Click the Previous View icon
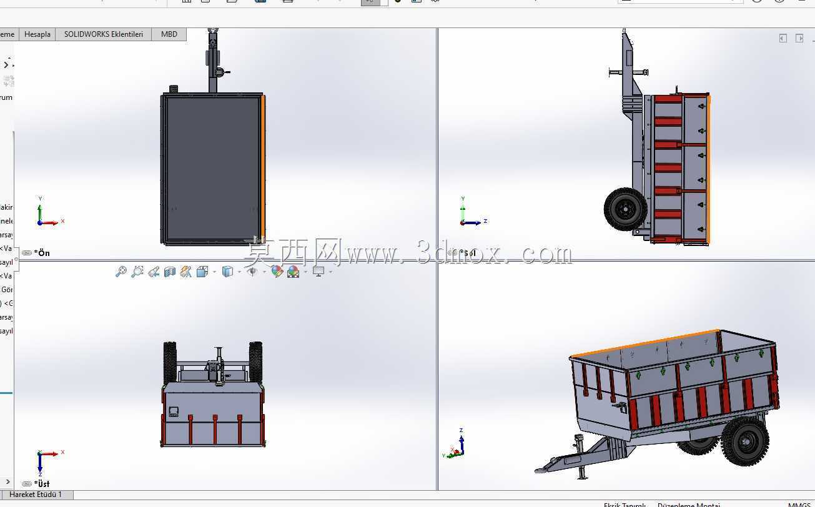 [154, 272]
